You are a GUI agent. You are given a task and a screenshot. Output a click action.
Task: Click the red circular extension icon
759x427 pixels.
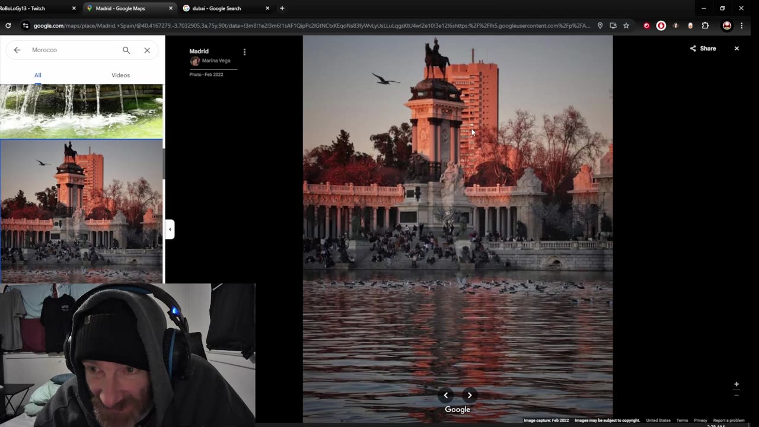click(646, 26)
